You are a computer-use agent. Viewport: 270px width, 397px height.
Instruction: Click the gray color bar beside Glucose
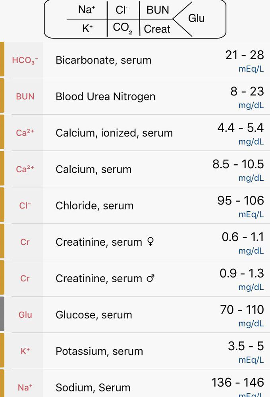pyautogui.click(x=2, y=314)
